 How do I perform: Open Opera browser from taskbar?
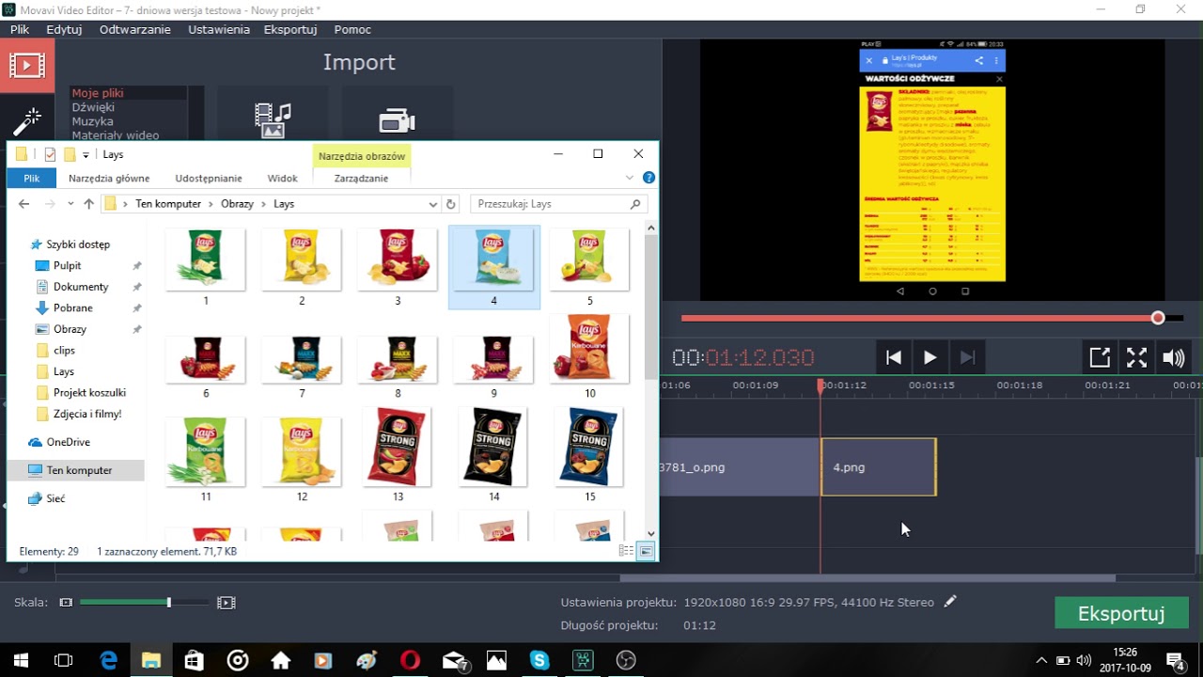tap(410, 660)
